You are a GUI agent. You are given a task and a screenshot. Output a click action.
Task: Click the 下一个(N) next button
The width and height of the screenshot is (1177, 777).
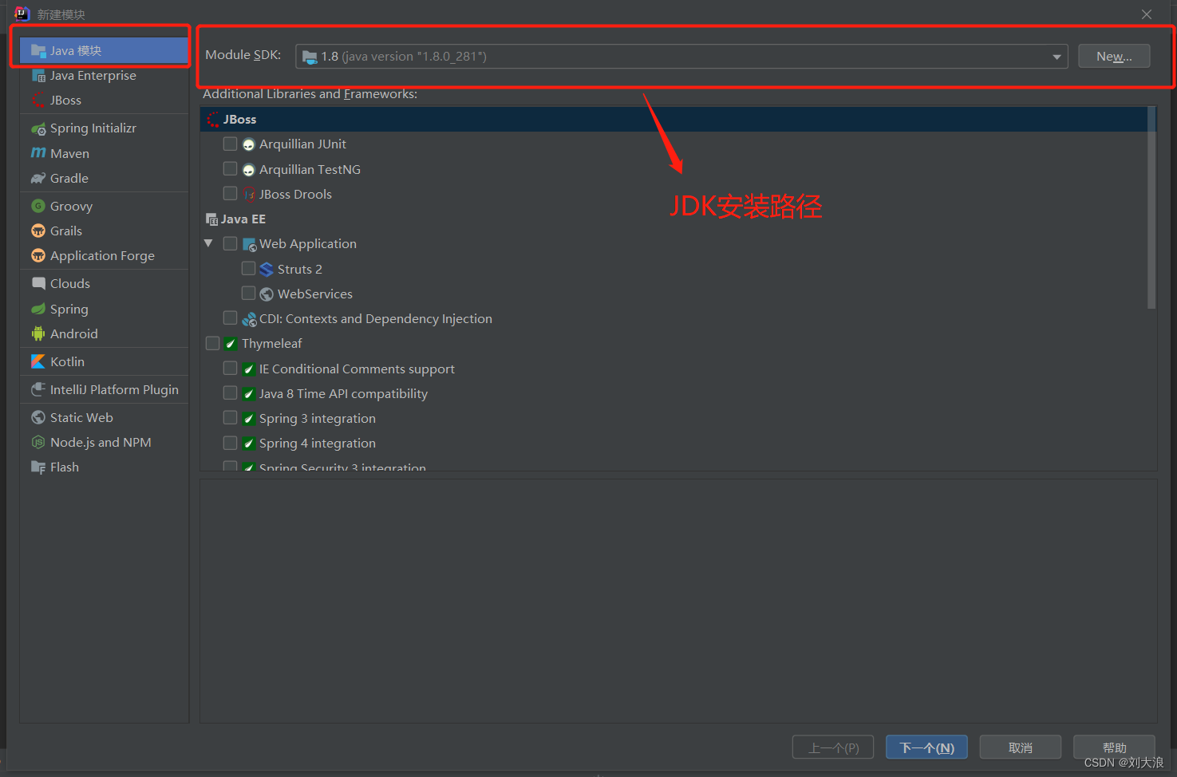point(926,747)
